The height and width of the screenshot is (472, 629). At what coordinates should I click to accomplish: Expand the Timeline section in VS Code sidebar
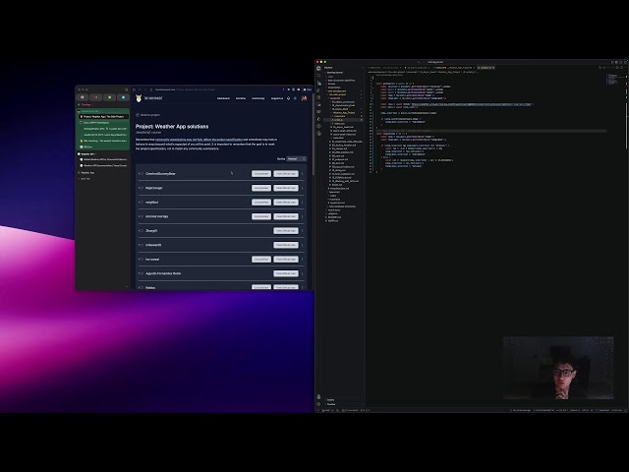(331, 404)
